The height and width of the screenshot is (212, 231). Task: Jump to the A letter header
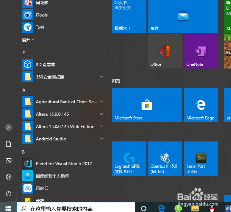(x=24, y=90)
